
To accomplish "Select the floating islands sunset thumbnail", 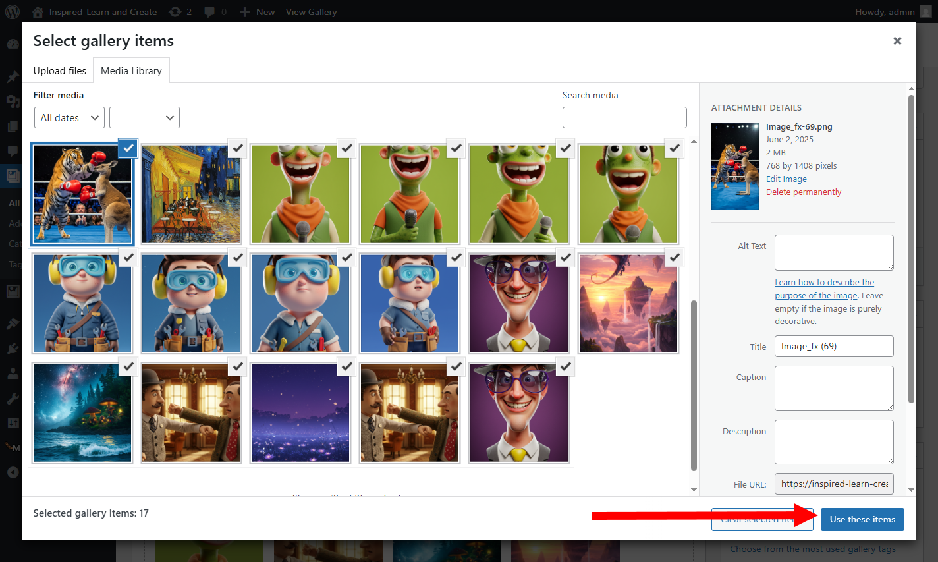I will (628, 304).
